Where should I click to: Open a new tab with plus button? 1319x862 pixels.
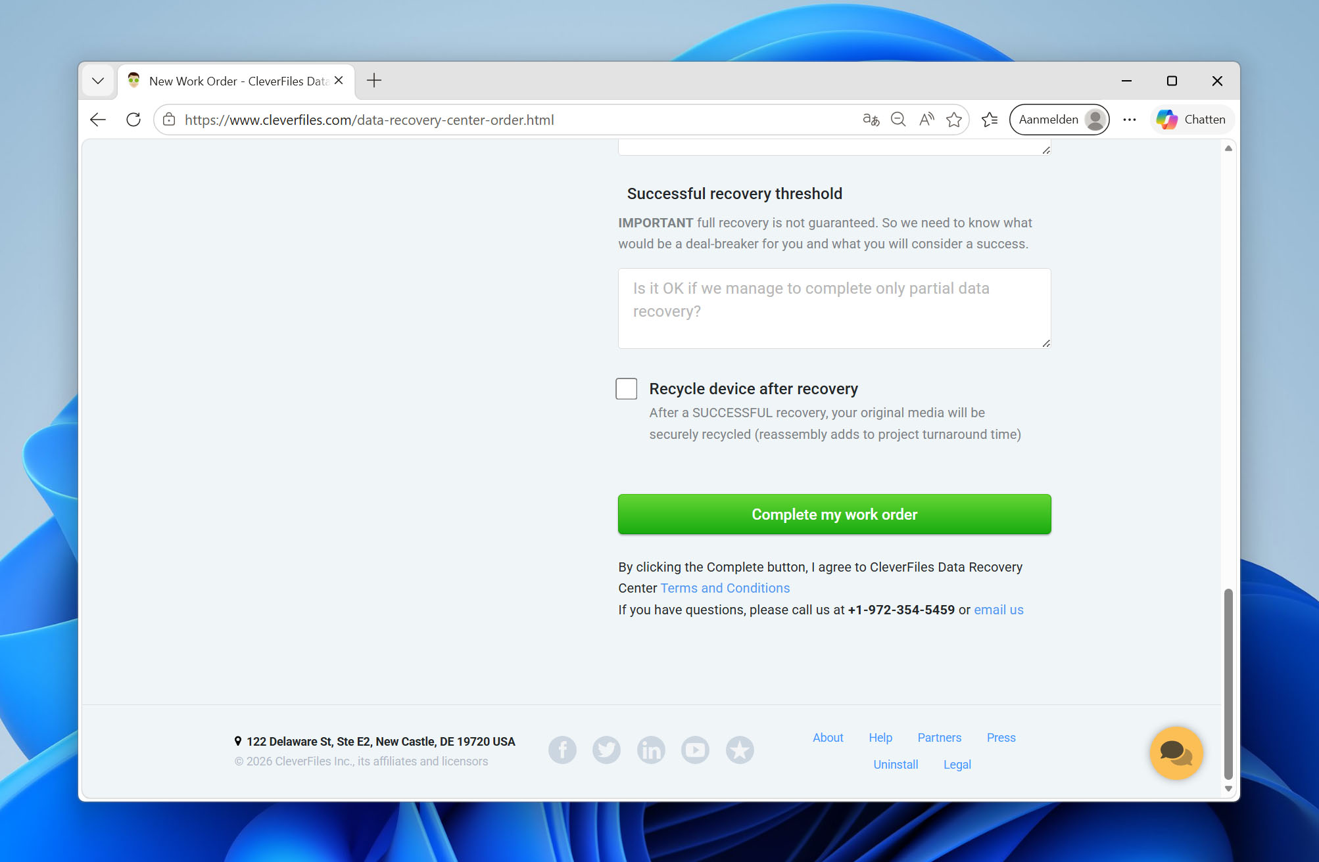pyautogui.click(x=374, y=80)
